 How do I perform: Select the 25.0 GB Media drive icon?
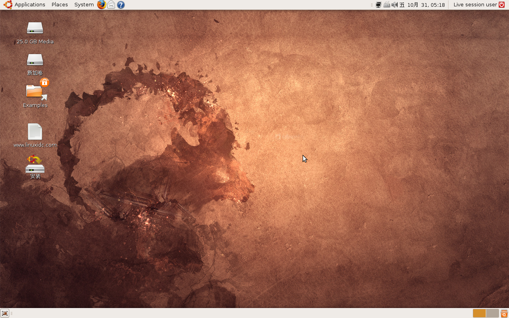point(35,29)
